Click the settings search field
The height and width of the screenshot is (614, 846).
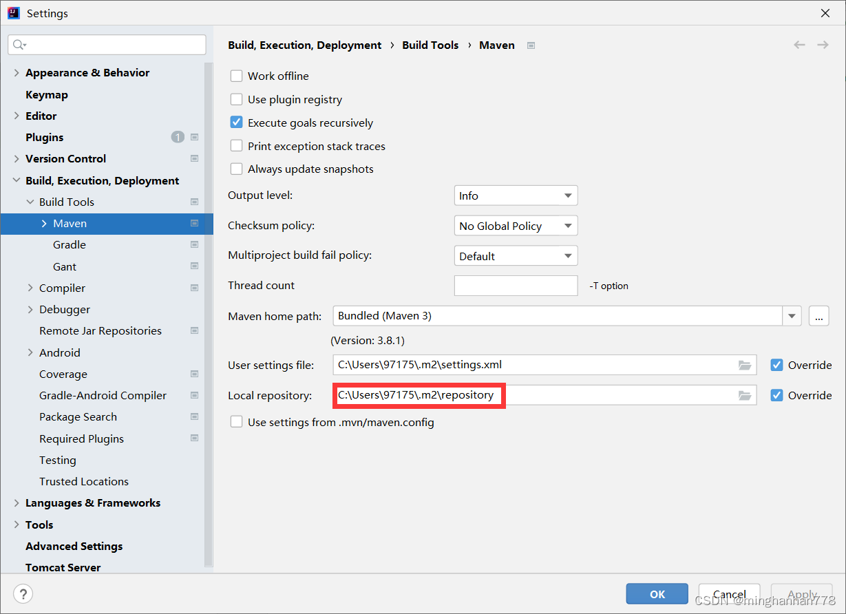click(107, 45)
